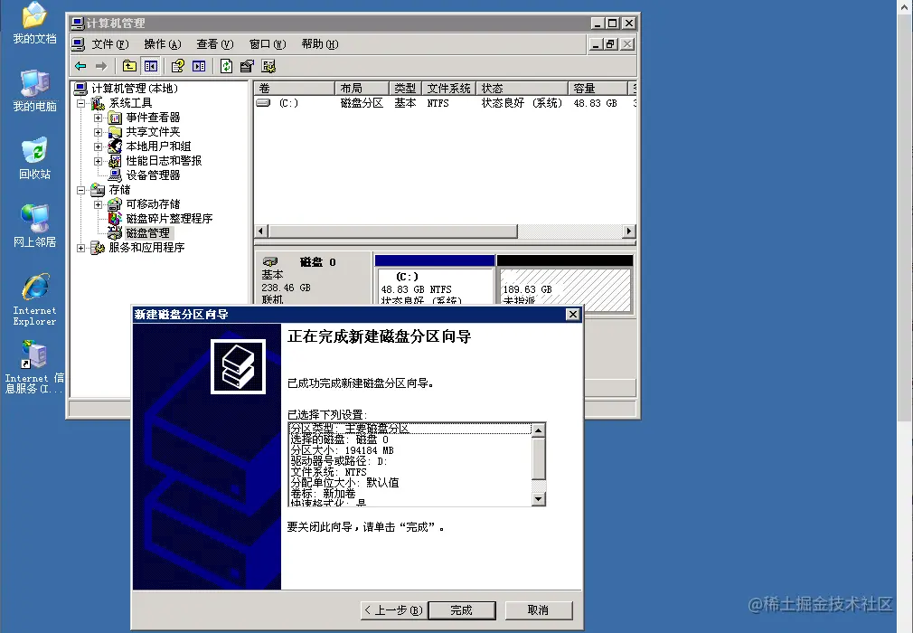Click the settings list scrollbar down arrow

click(540, 498)
